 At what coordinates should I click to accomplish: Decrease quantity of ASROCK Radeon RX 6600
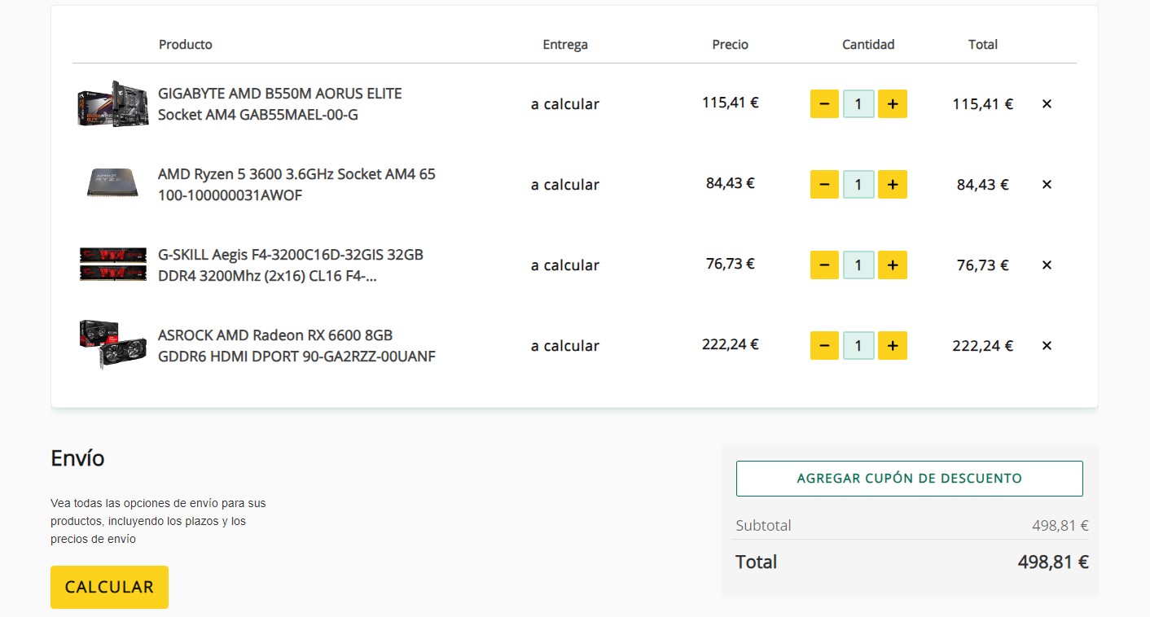pos(824,346)
